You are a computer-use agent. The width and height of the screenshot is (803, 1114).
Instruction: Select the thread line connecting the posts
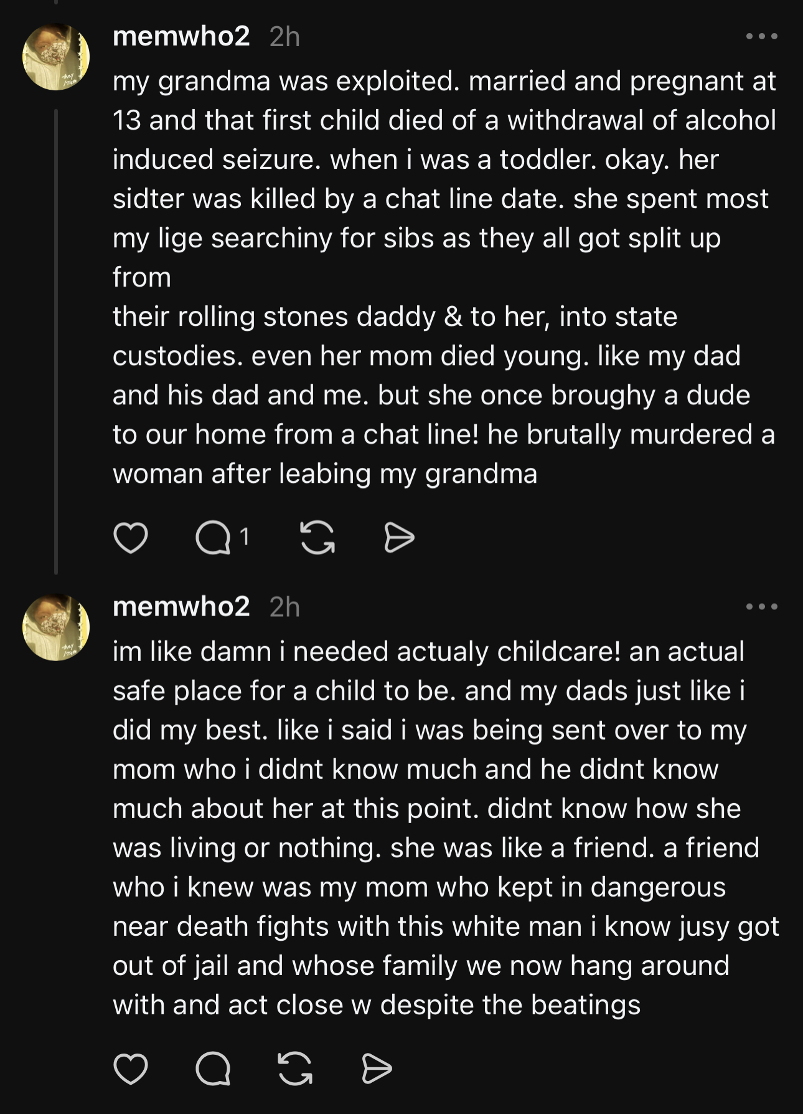(x=56, y=341)
